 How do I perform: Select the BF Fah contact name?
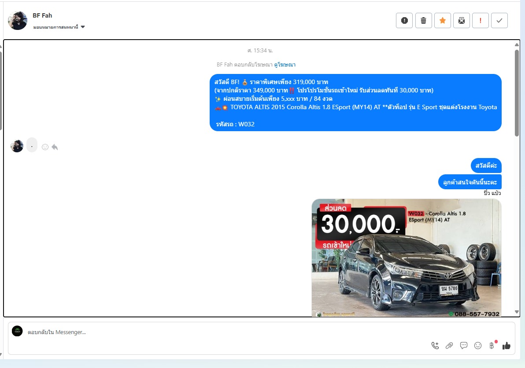coord(42,15)
